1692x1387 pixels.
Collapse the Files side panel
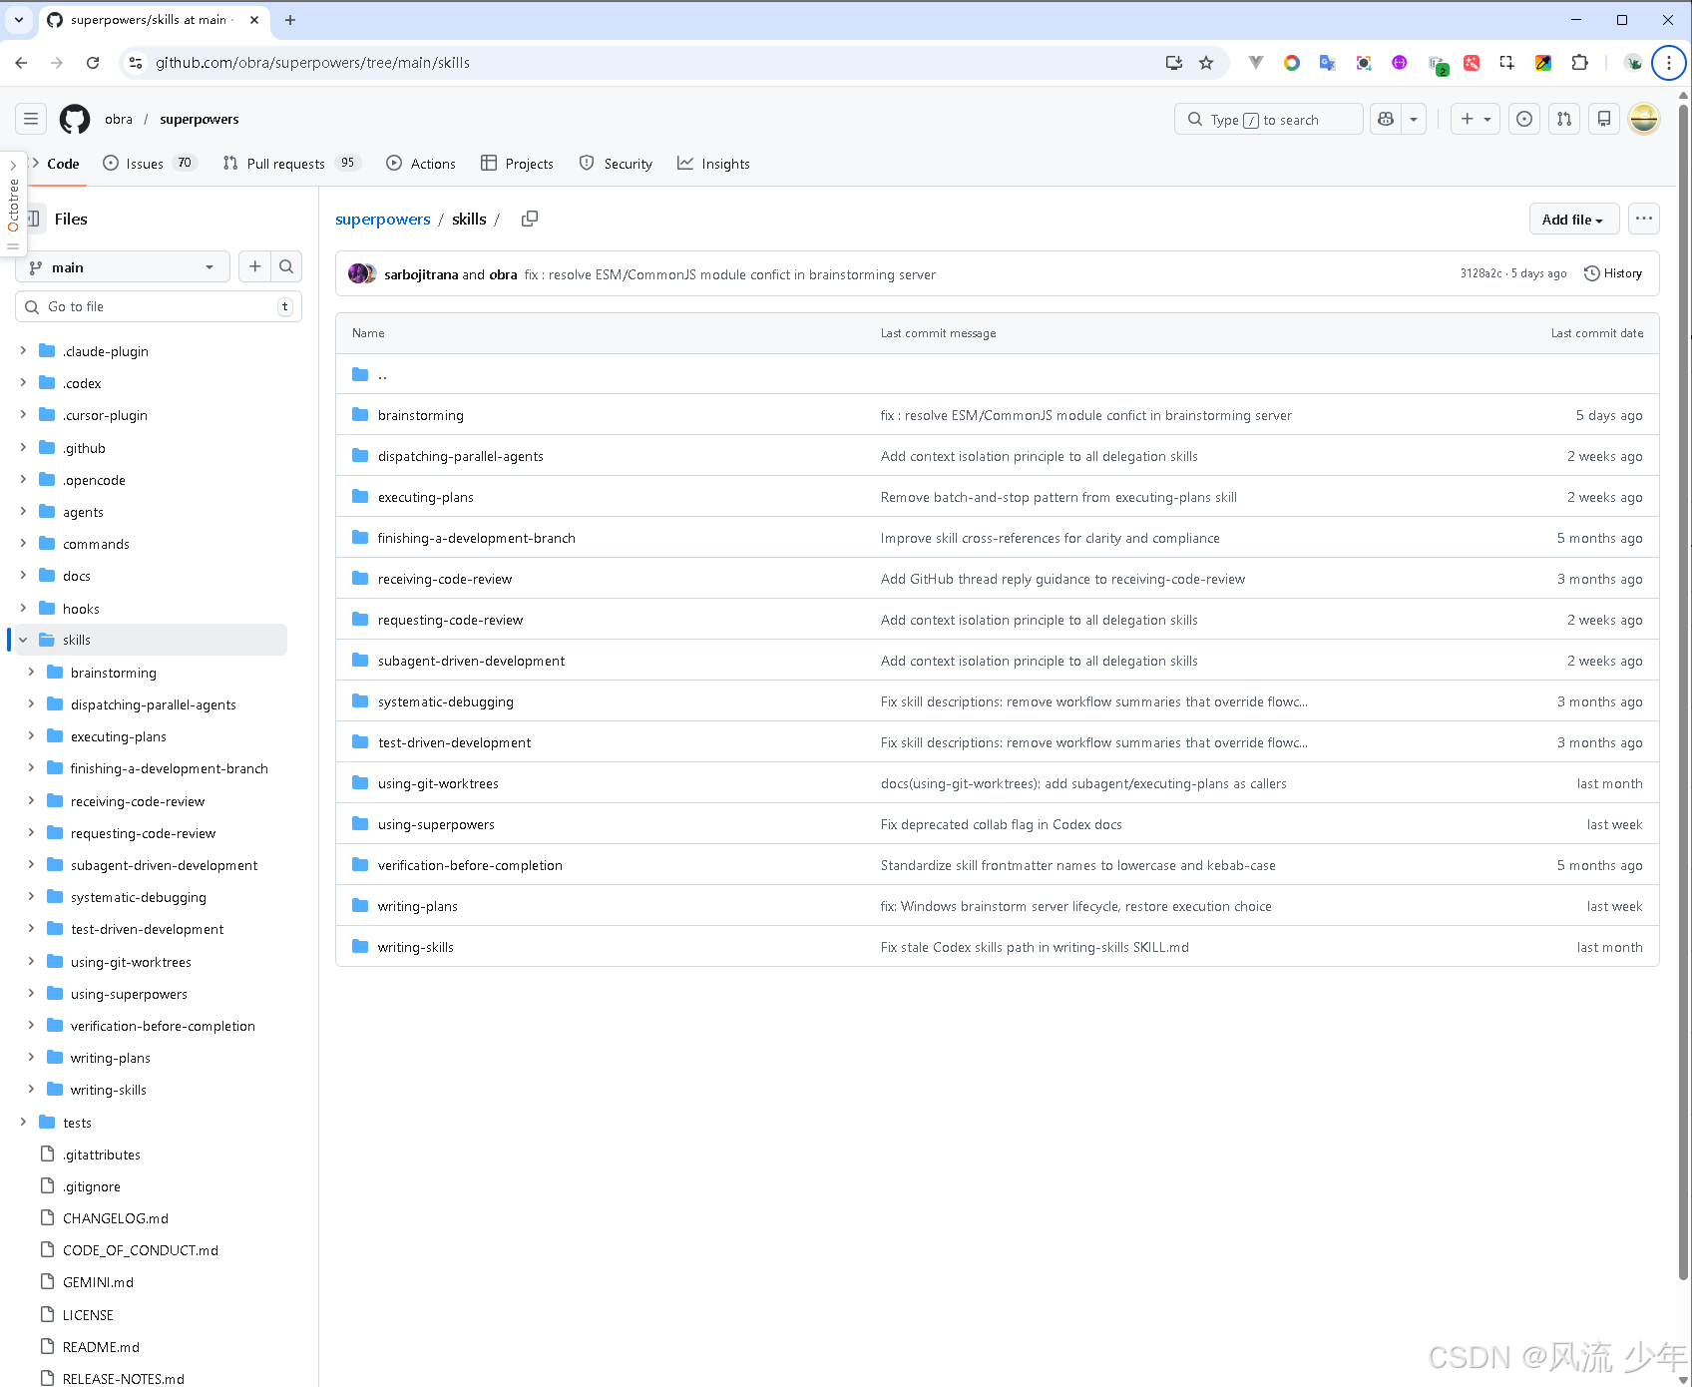click(x=34, y=219)
